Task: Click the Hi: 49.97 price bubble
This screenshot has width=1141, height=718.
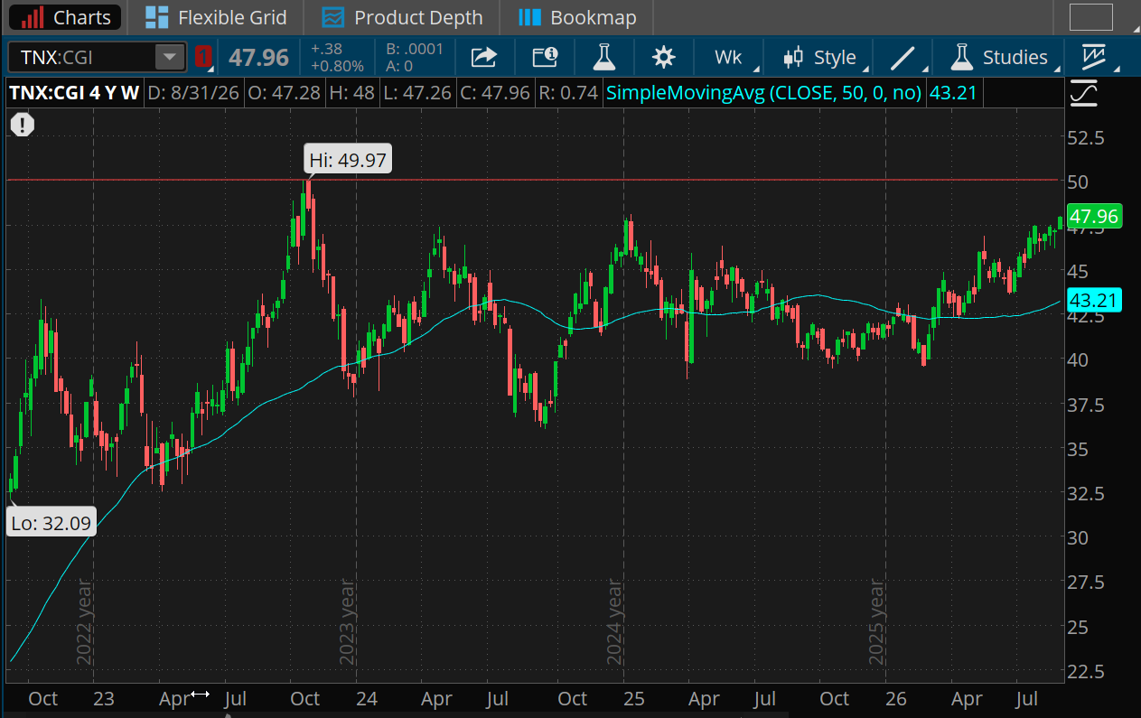Action: pyautogui.click(x=348, y=161)
